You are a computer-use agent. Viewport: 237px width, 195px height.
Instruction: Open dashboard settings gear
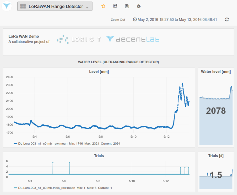click(x=139, y=6)
